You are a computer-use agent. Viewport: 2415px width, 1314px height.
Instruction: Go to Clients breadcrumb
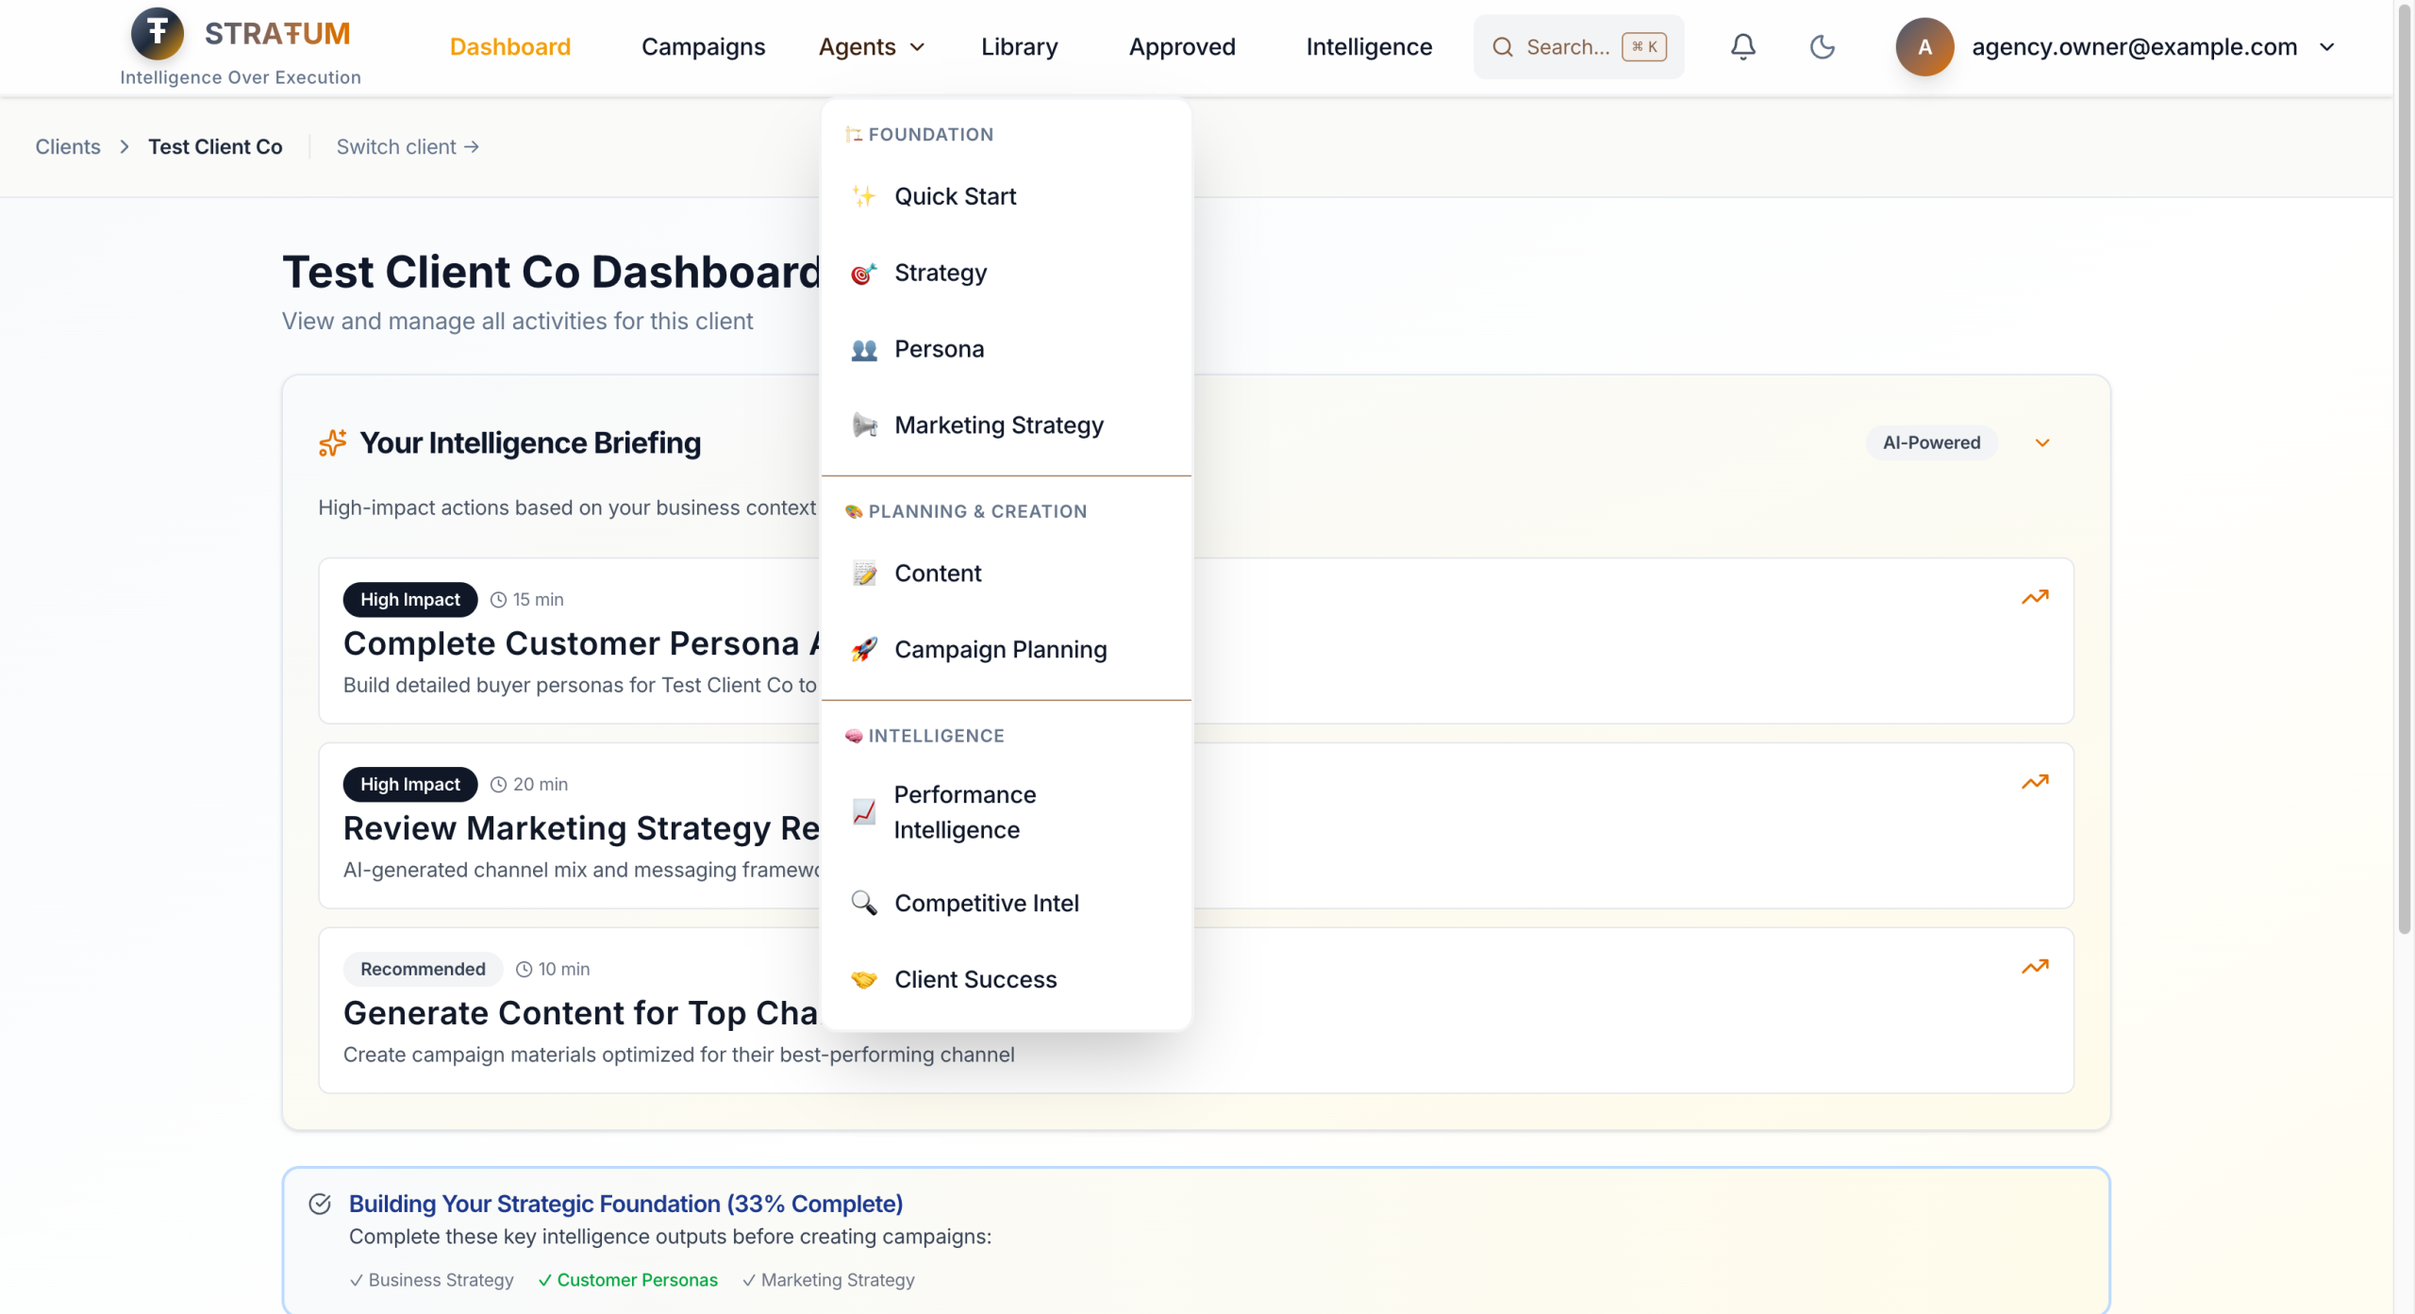tap(68, 146)
